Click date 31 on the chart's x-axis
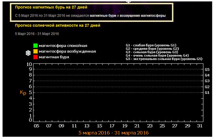Viewport: 215px width, 139px height. 200,126
